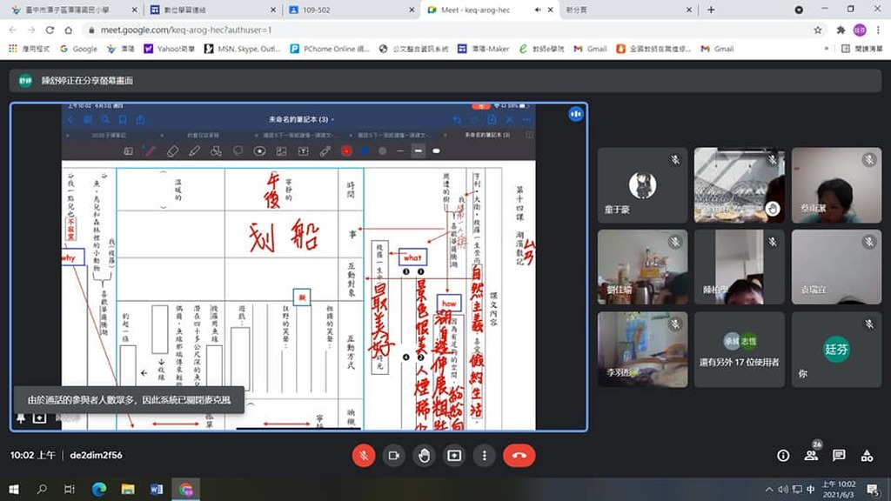Pin the shared screen presentation
The height and width of the screenshot is (501, 891).
coord(21,418)
